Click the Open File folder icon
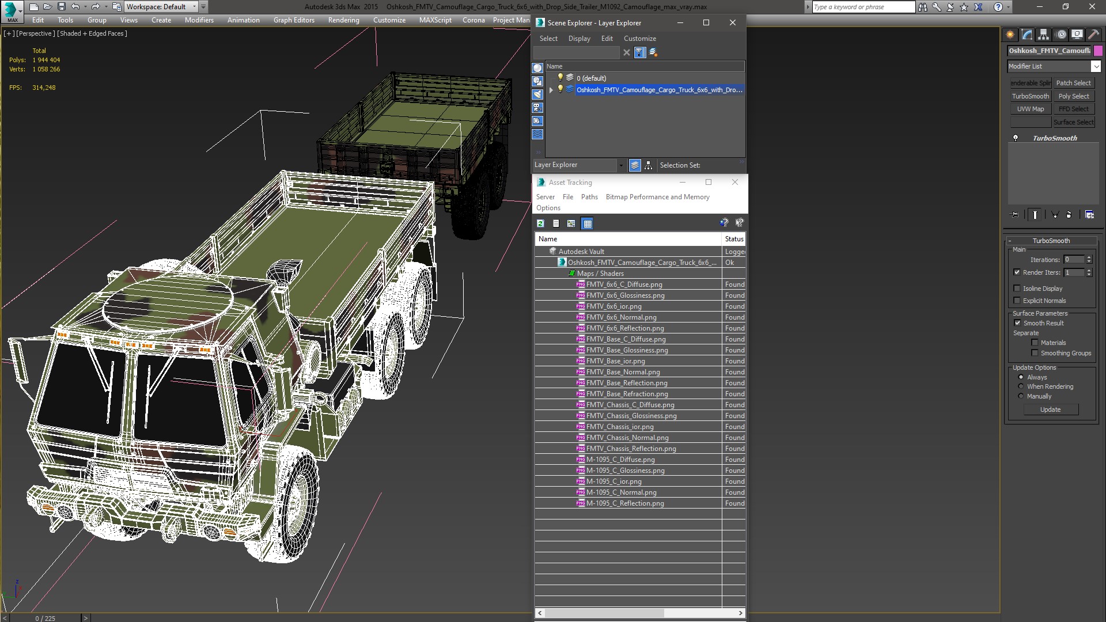Viewport: 1106px width, 622px height. (x=48, y=7)
